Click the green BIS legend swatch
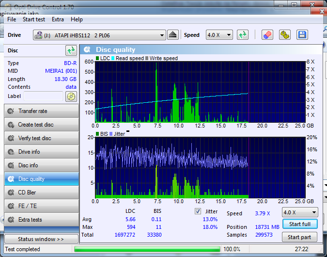The height and width of the screenshot is (257, 327). (97, 134)
